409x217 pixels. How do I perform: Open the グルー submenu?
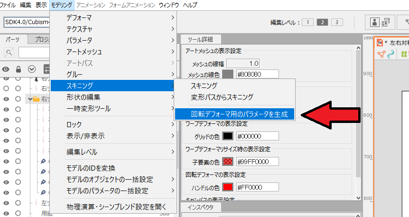(113, 74)
